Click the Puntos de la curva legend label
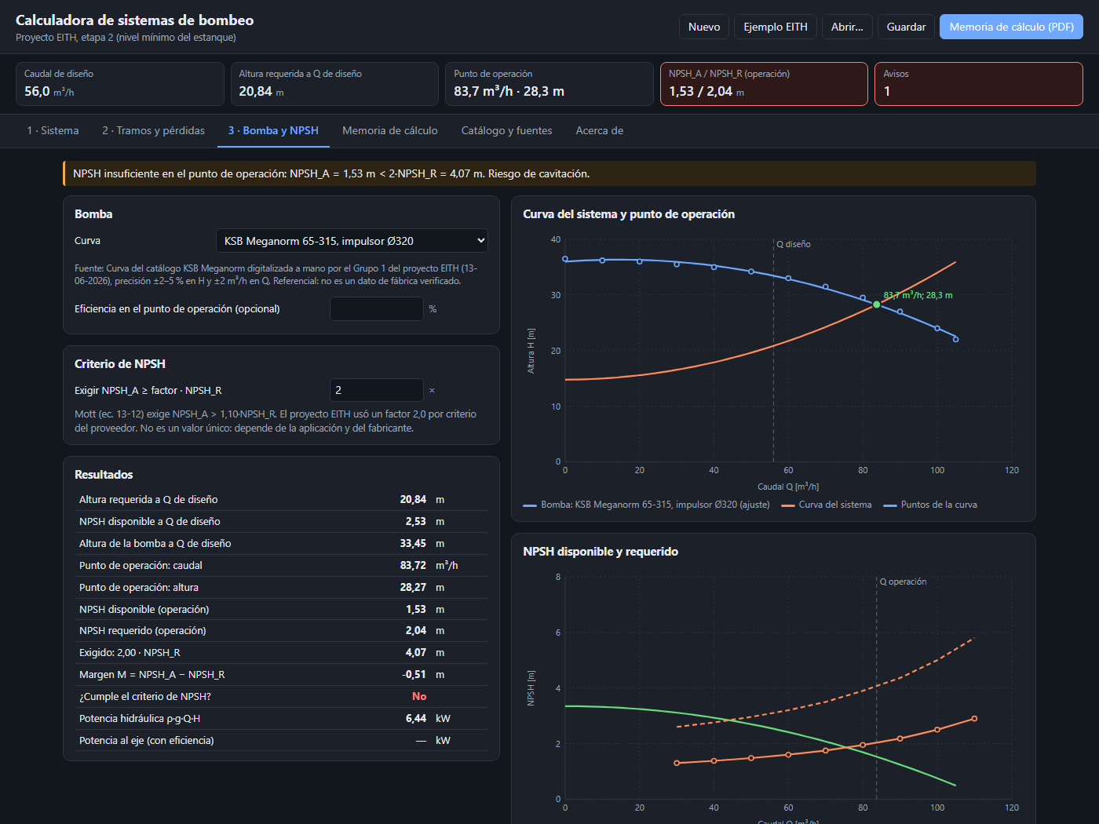This screenshot has width=1099, height=824. click(939, 505)
